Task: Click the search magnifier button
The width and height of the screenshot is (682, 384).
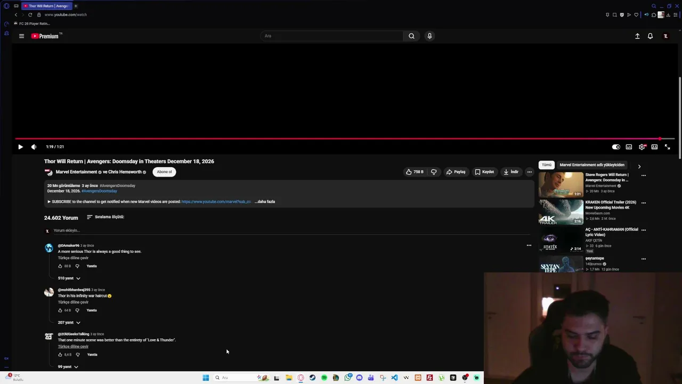Action: [411, 36]
